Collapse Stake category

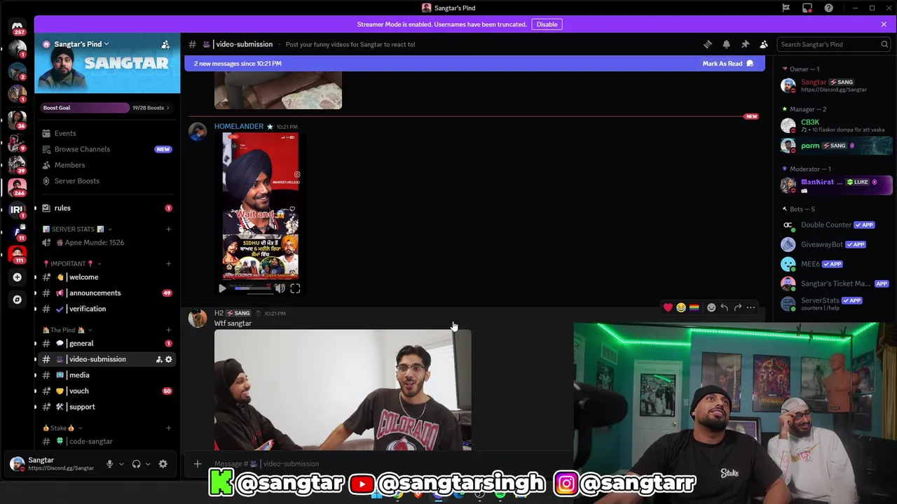tap(62, 428)
